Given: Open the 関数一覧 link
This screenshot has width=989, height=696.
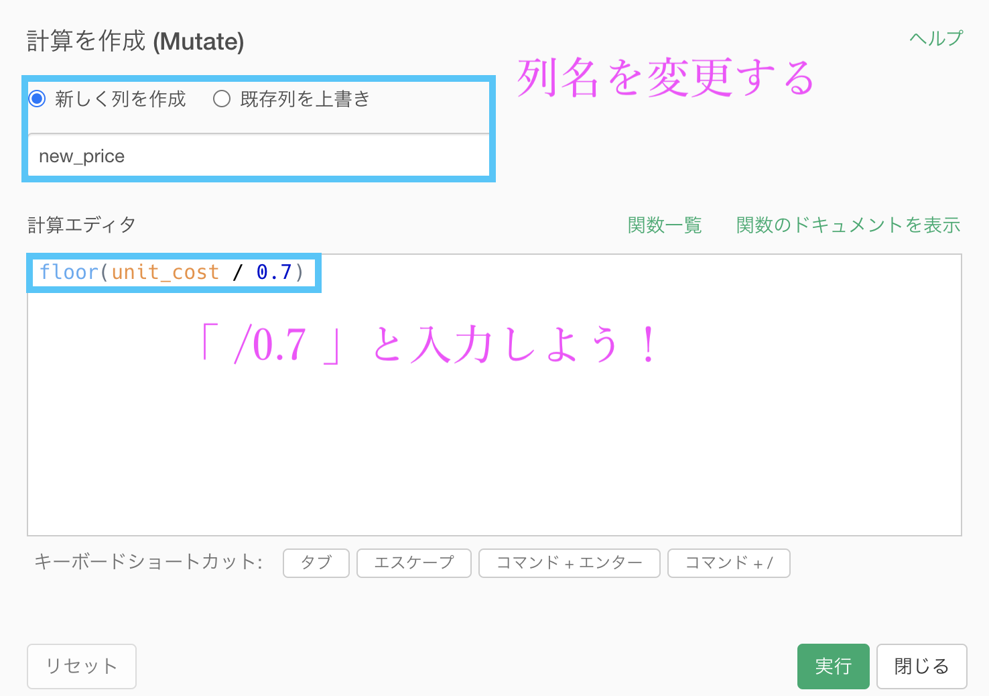Looking at the screenshot, I should point(665,225).
